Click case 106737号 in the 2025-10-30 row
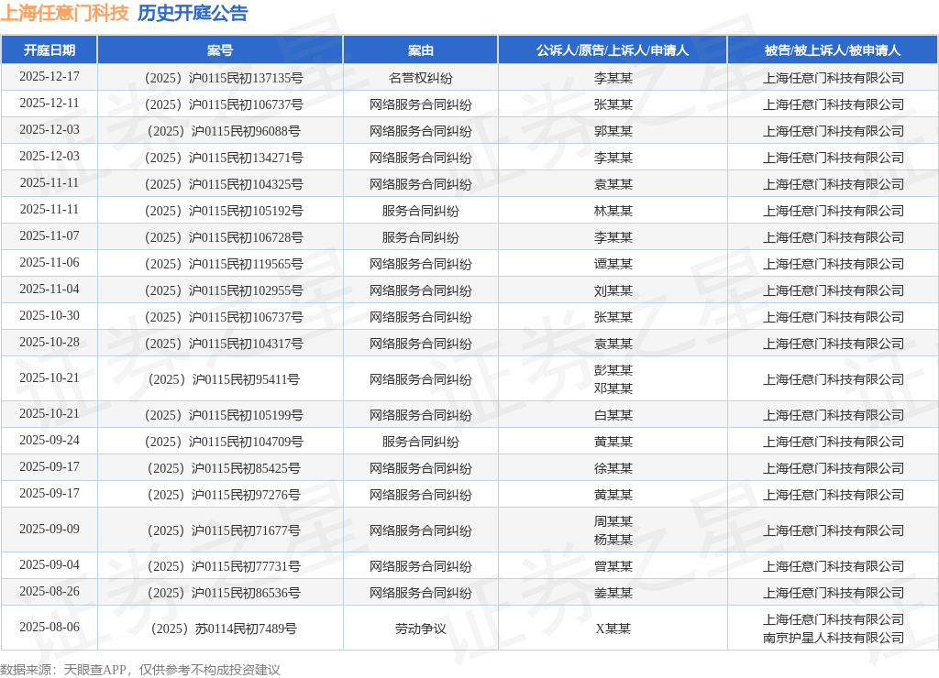The width and height of the screenshot is (939, 678). coord(224,317)
